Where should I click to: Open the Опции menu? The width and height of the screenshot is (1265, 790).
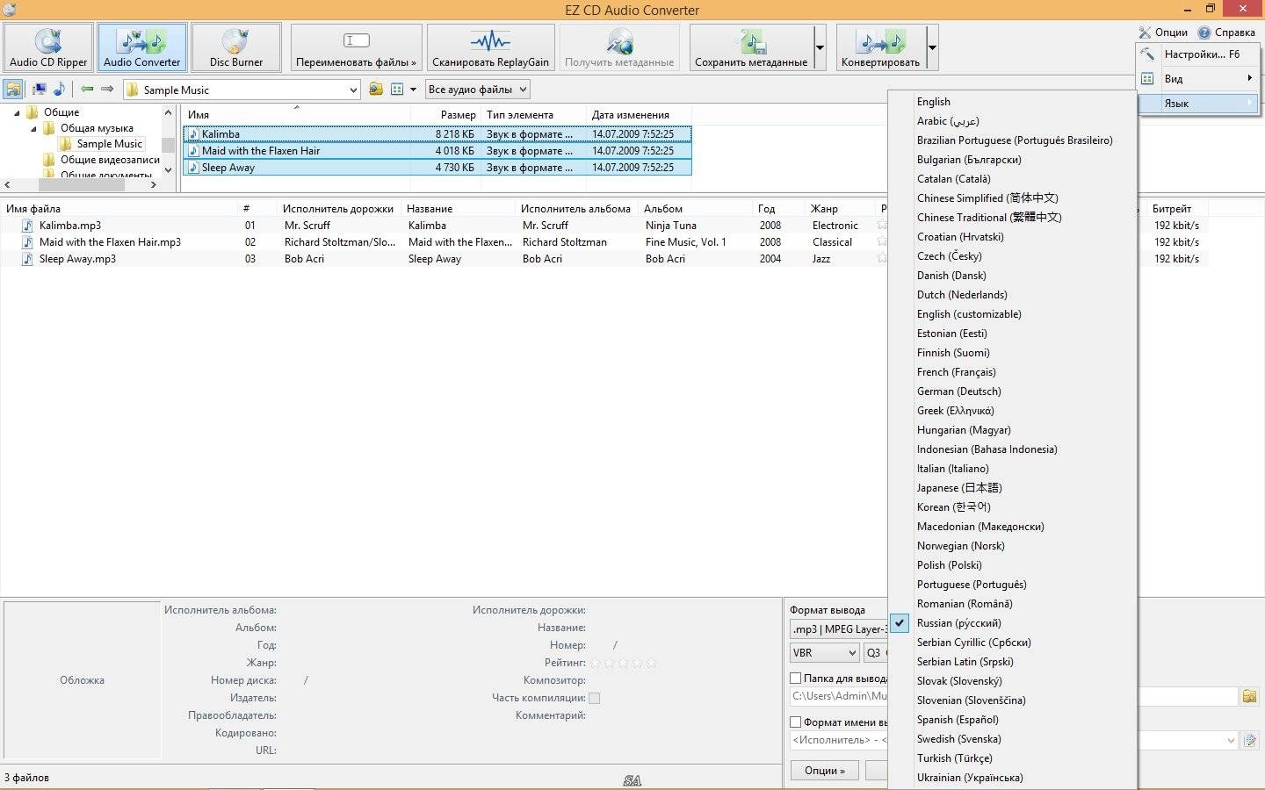(1163, 32)
